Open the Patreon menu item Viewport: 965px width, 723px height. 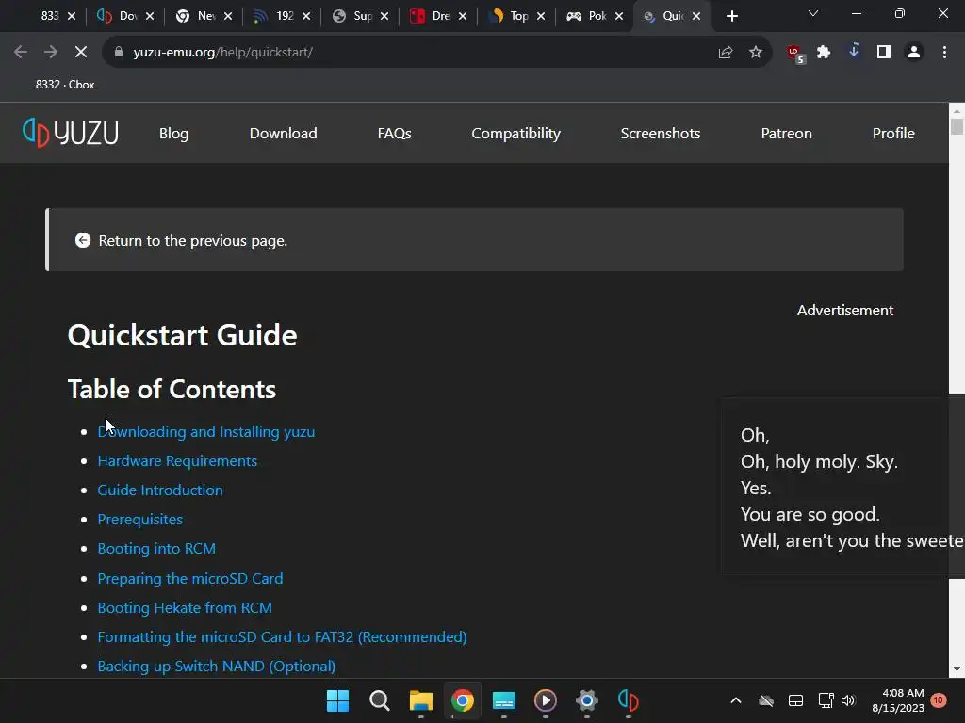coord(787,133)
